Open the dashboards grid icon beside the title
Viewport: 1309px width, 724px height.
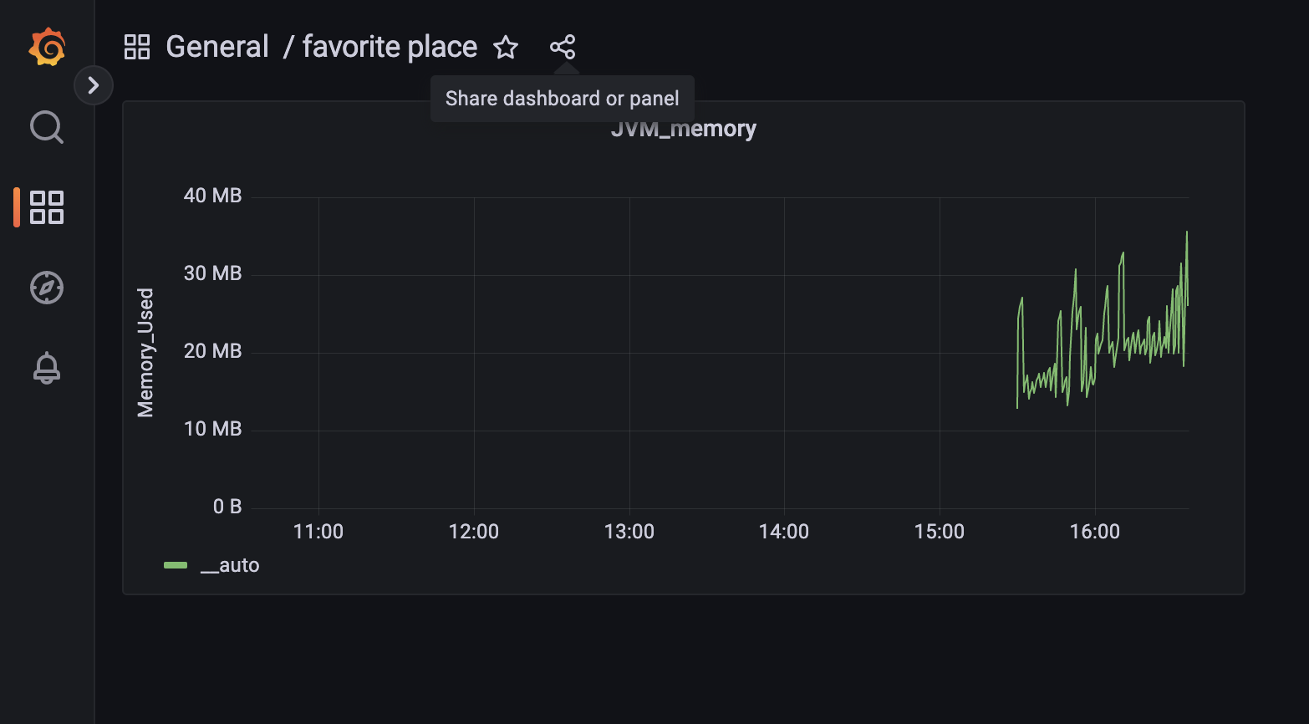coord(136,47)
